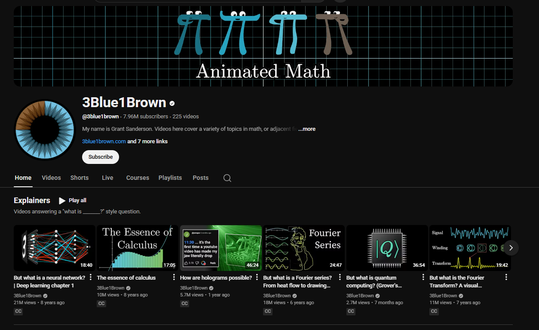Click the Play all triangle icon

(62, 200)
